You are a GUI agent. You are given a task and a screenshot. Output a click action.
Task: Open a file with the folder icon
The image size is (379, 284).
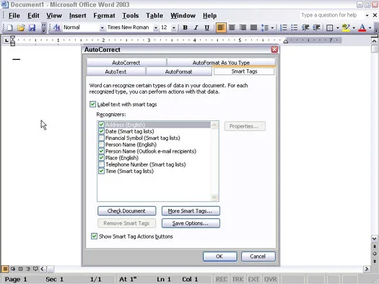point(21,27)
